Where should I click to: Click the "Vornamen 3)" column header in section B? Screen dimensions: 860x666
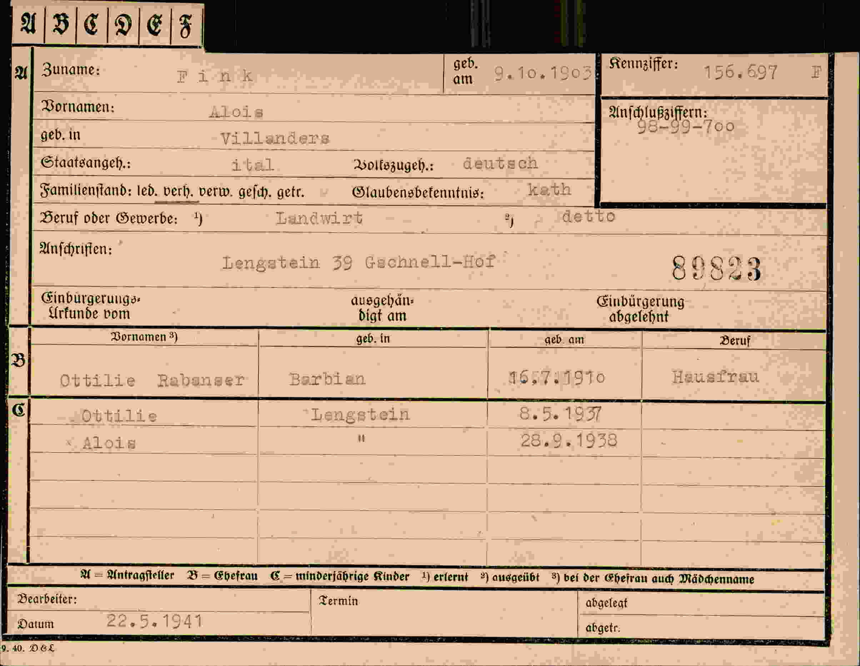tap(144, 337)
